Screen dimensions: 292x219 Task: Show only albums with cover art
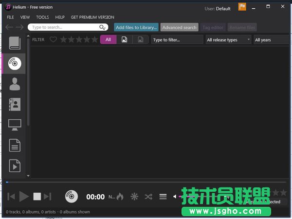pyautogui.click(x=125, y=39)
